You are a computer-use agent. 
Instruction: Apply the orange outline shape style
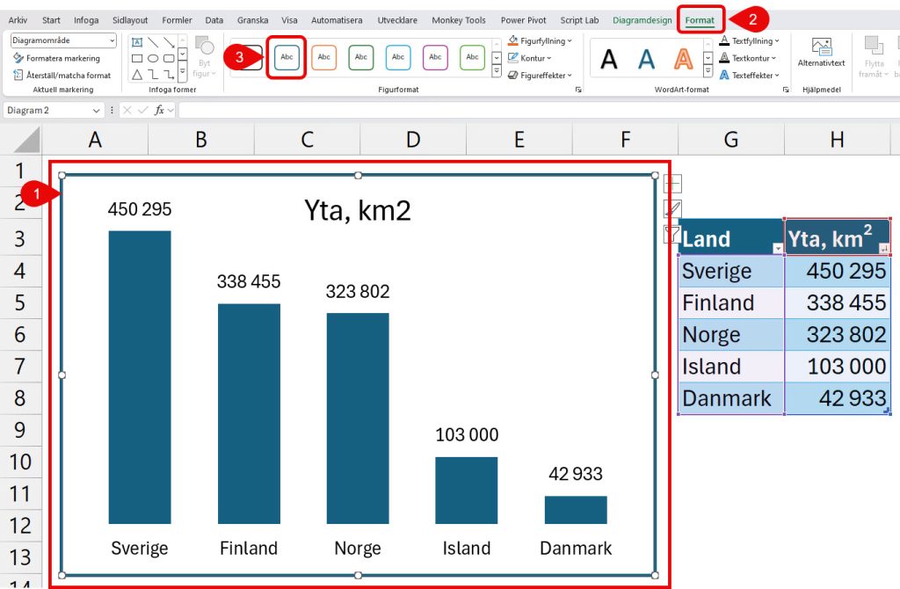[323, 57]
